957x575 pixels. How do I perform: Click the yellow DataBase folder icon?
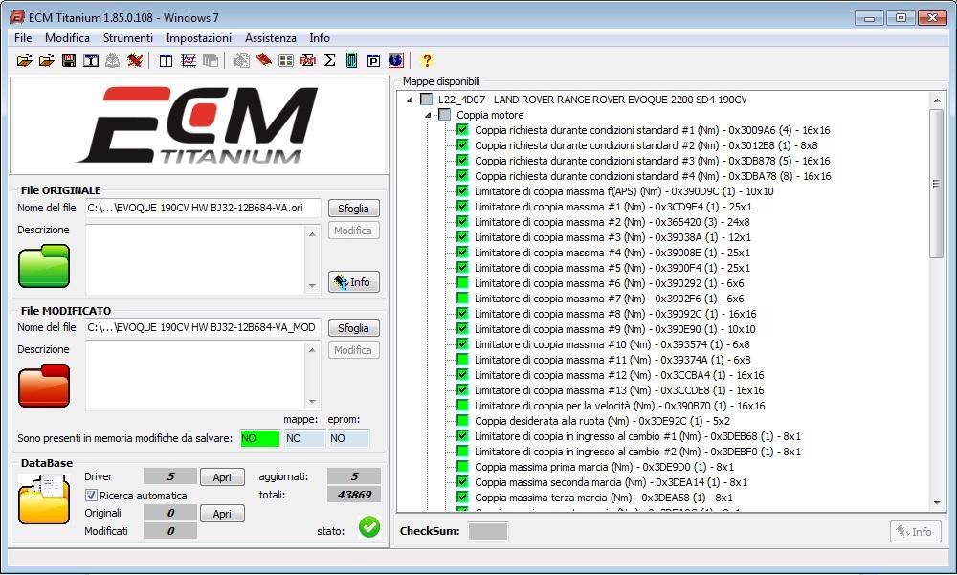tap(44, 500)
